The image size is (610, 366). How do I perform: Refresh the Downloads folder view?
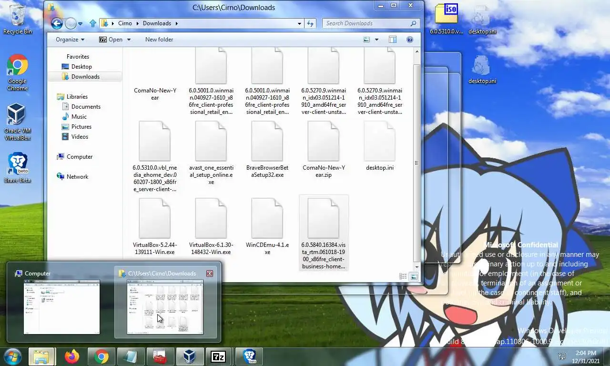point(310,23)
